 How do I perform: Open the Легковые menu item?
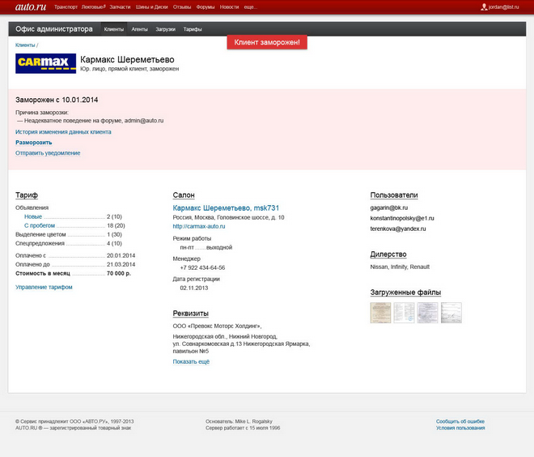[x=93, y=7]
